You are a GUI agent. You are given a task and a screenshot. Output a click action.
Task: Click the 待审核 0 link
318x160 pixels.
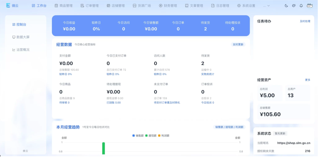coord(64,103)
